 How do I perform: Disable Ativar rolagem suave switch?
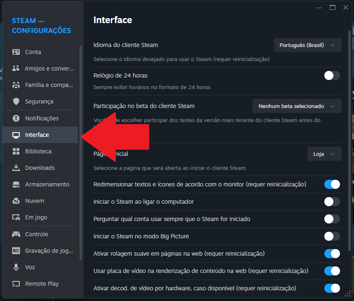[332, 254]
